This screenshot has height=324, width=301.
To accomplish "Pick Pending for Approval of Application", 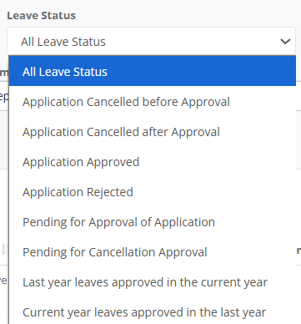I will tap(153, 222).
